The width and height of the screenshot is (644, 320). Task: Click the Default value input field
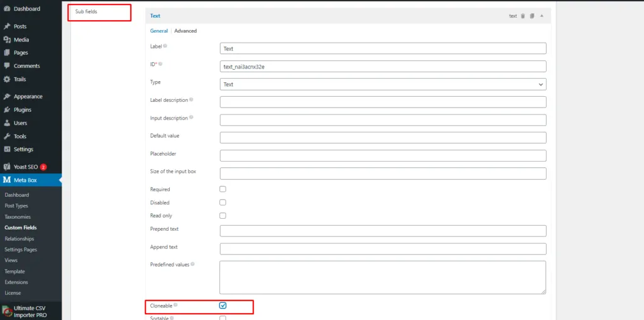(383, 138)
